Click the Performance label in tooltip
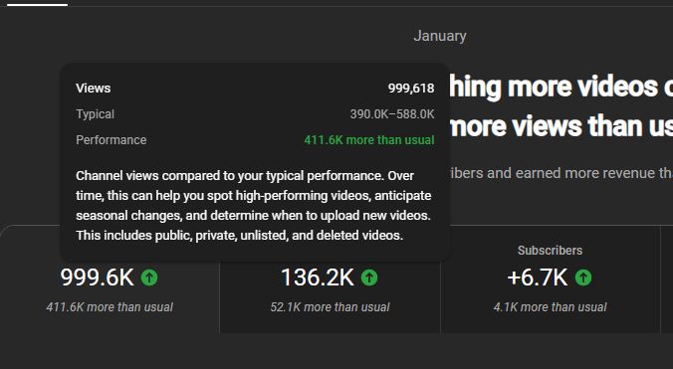 pyautogui.click(x=112, y=140)
